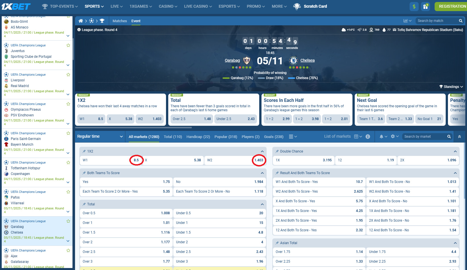Favorite the Liverpool vs Real Madrid match
467x270 pixels.
(68, 75)
